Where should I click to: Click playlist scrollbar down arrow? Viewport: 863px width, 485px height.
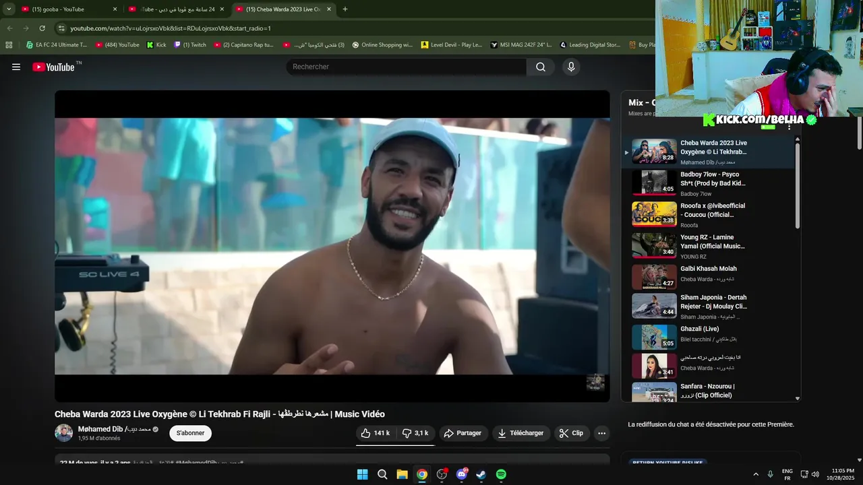(798, 398)
